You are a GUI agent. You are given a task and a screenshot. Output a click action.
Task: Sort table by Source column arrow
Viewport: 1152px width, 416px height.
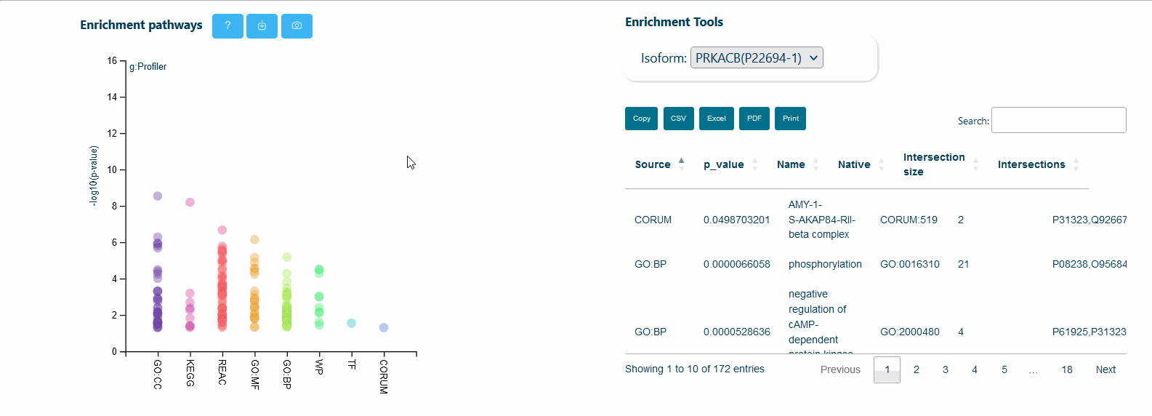[681, 164]
